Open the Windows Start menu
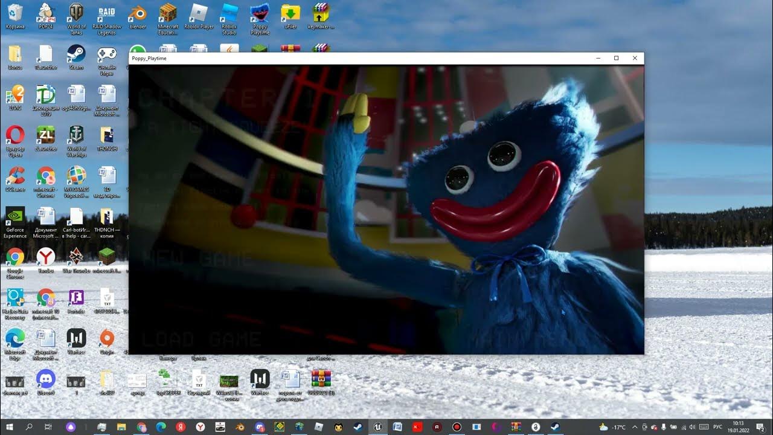773x435 pixels. coord(10,427)
